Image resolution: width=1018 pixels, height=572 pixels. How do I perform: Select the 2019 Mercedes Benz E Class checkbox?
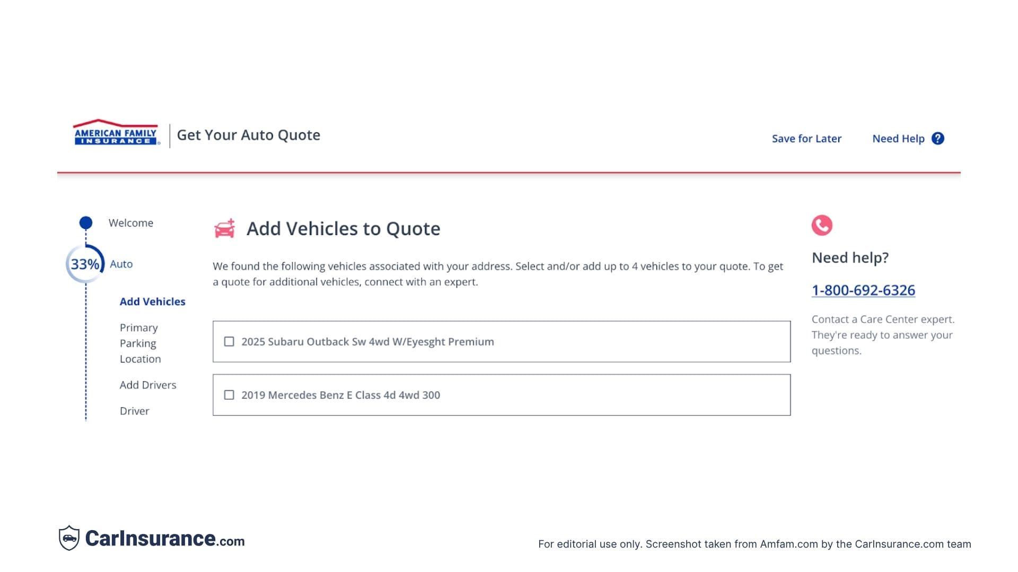229,395
